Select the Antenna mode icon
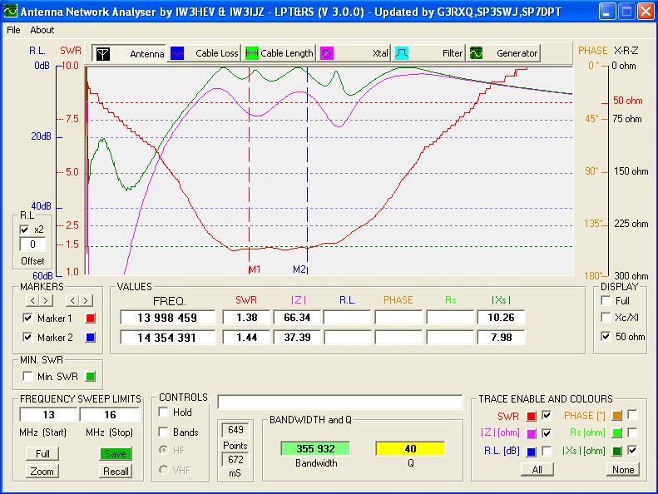Screen dimensions: 658x494 (102, 53)
